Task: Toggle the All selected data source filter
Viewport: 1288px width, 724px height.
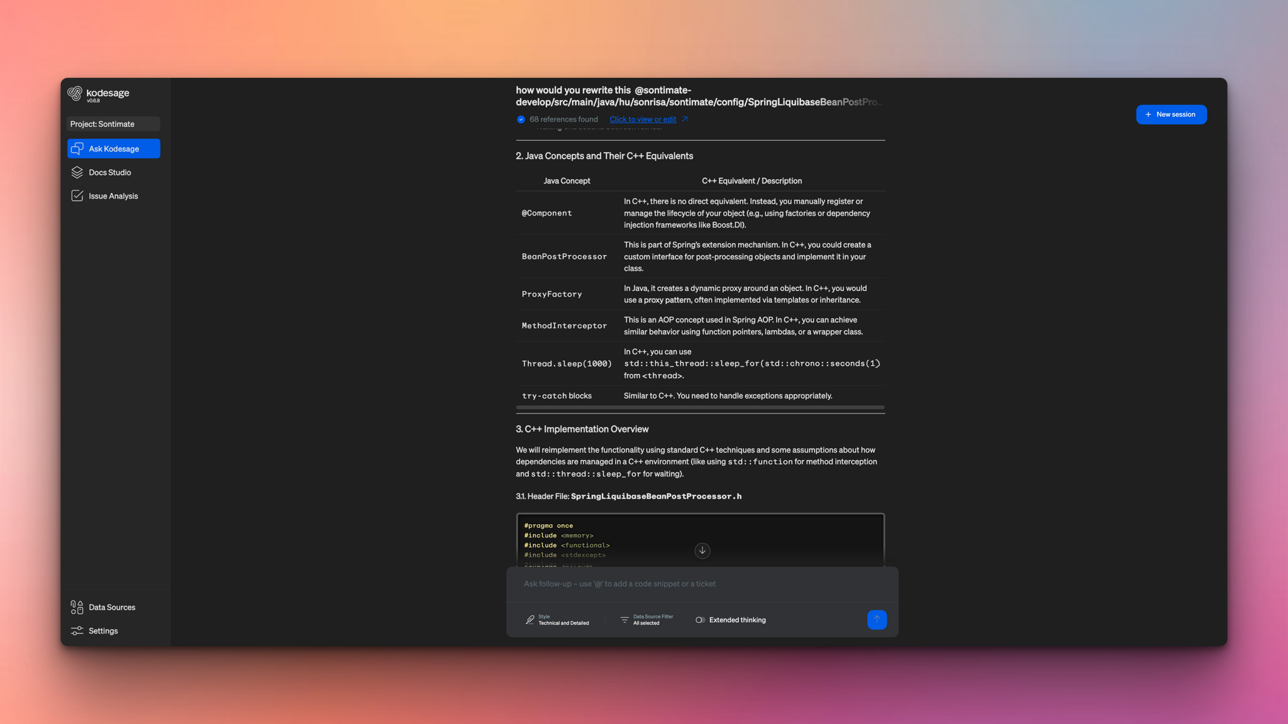Action: coord(647,620)
